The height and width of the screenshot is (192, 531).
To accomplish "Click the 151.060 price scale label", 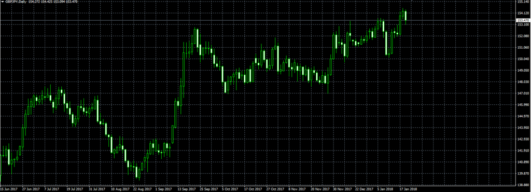I will pyautogui.click(x=523, y=47).
